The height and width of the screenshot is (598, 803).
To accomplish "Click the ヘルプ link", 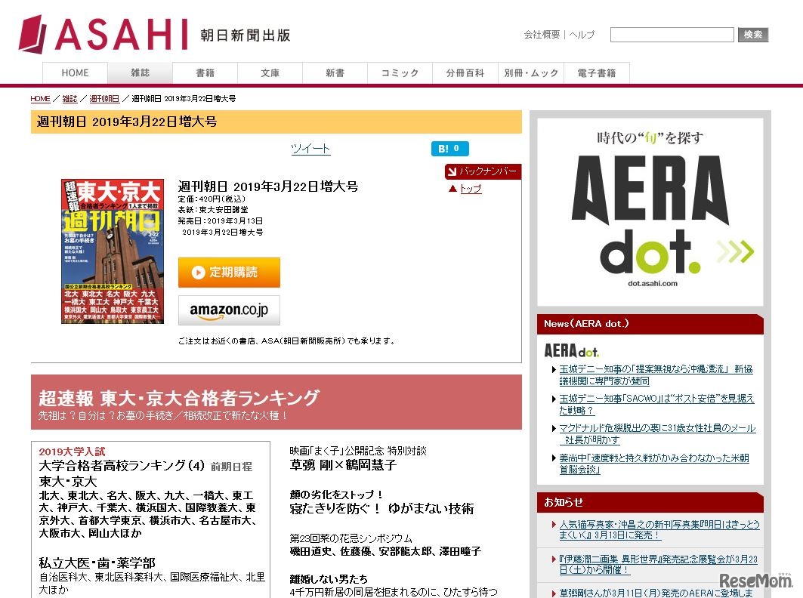I will click(582, 35).
